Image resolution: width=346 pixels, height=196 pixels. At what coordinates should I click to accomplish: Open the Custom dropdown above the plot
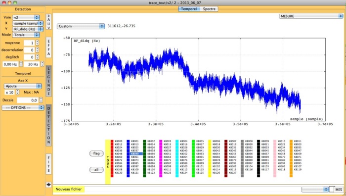(x=81, y=26)
